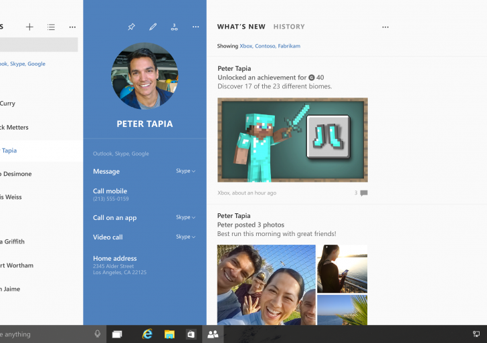Screen dimensions: 487x343
Task: Click 'Xbox, about an hour ago' timestamp
Action: click(x=247, y=193)
